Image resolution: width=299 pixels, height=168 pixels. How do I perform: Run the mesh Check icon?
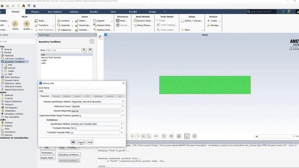(15, 24)
